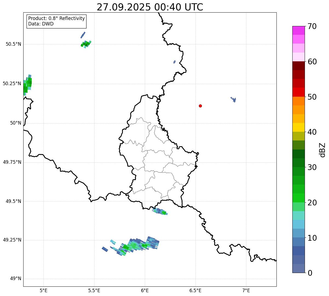Viewport: 329px width, 296px height.
Task: Click the plot title 27.09.2025 00:40 UTC
Action: click(x=150, y=7)
